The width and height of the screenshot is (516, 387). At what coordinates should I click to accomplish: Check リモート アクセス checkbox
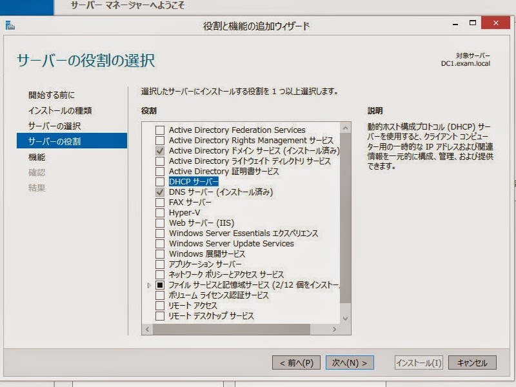160,305
